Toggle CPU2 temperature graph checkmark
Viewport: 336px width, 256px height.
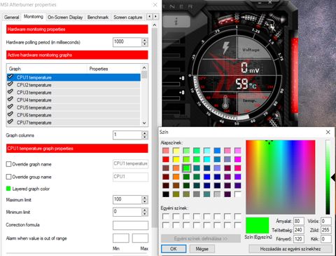click(x=10, y=84)
